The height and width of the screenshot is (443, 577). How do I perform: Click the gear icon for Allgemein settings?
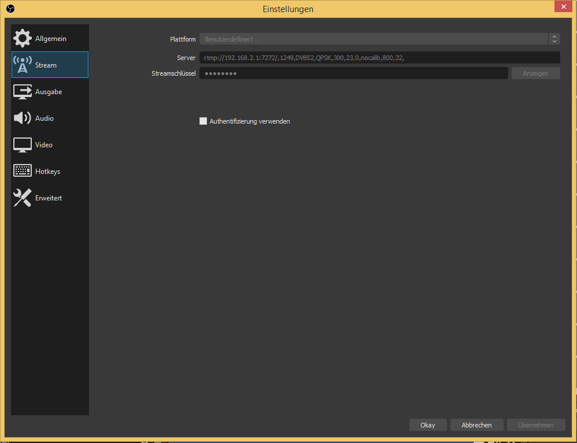point(23,39)
